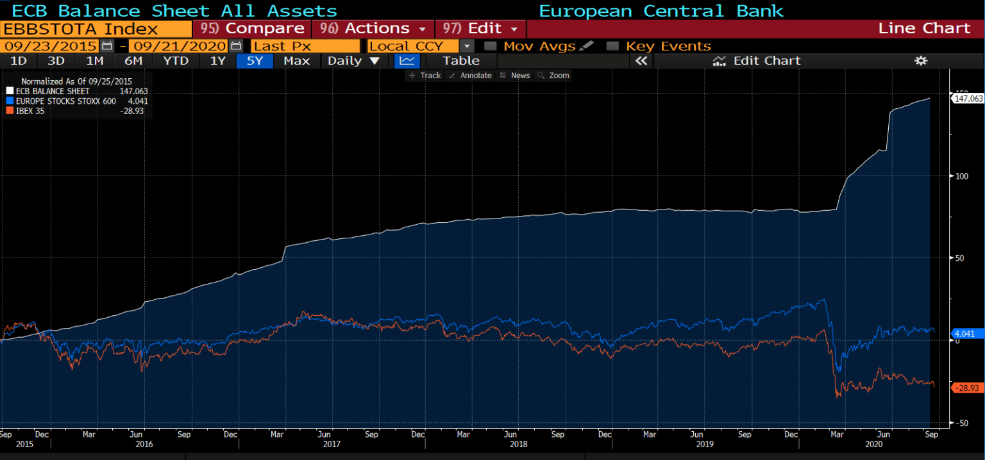Click the Line Chart label in header
The image size is (985, 460).
(x=924, y=29)
